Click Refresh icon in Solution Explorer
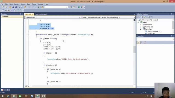 click(x=145, y=17)
